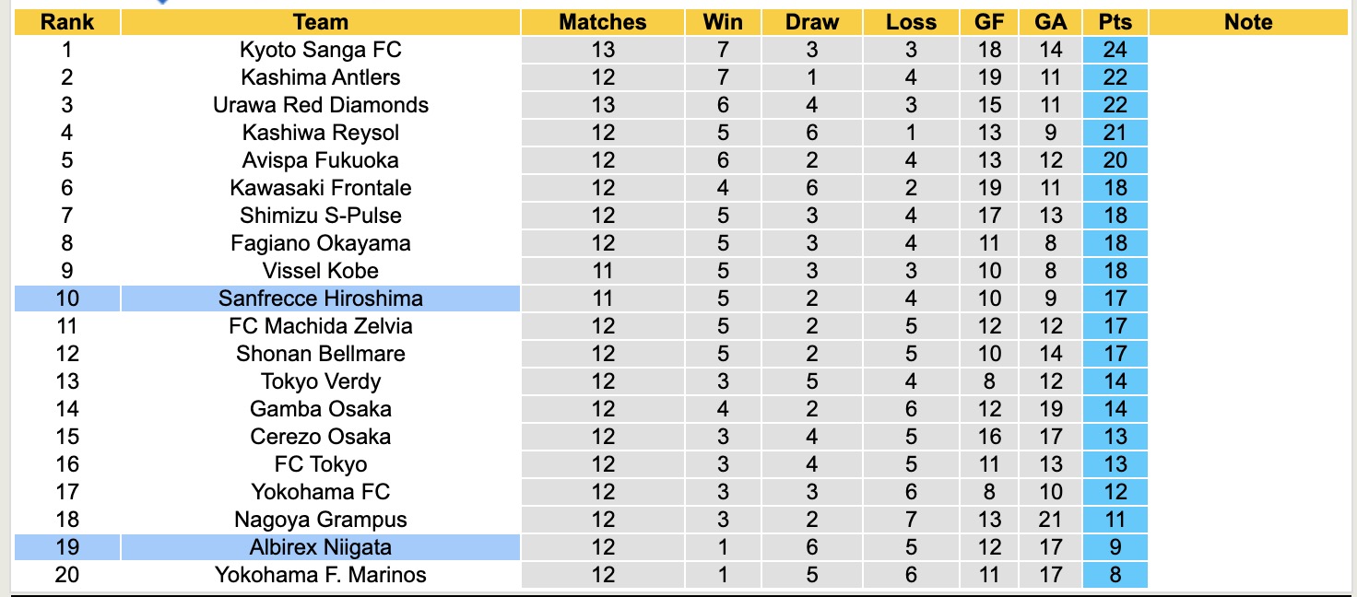1357x597 pixels.
Task: Open Yokohama F. Marinos team entry
Action: pos(320,575)
